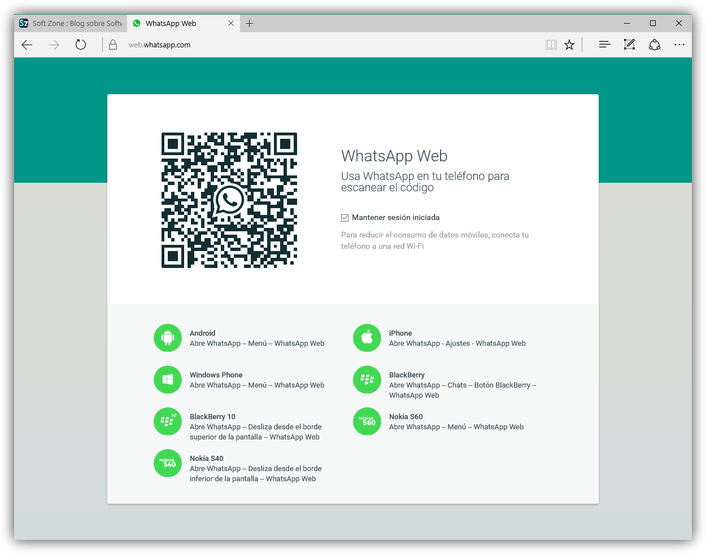Click the Android robot icon
Viewport: 706px width, 554px height.
pos(168,338)
